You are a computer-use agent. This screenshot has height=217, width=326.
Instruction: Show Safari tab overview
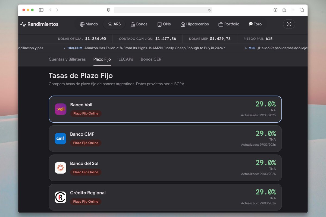[302, 10]
